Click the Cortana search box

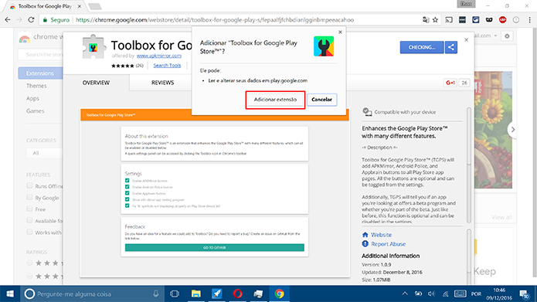pos(92,294)
